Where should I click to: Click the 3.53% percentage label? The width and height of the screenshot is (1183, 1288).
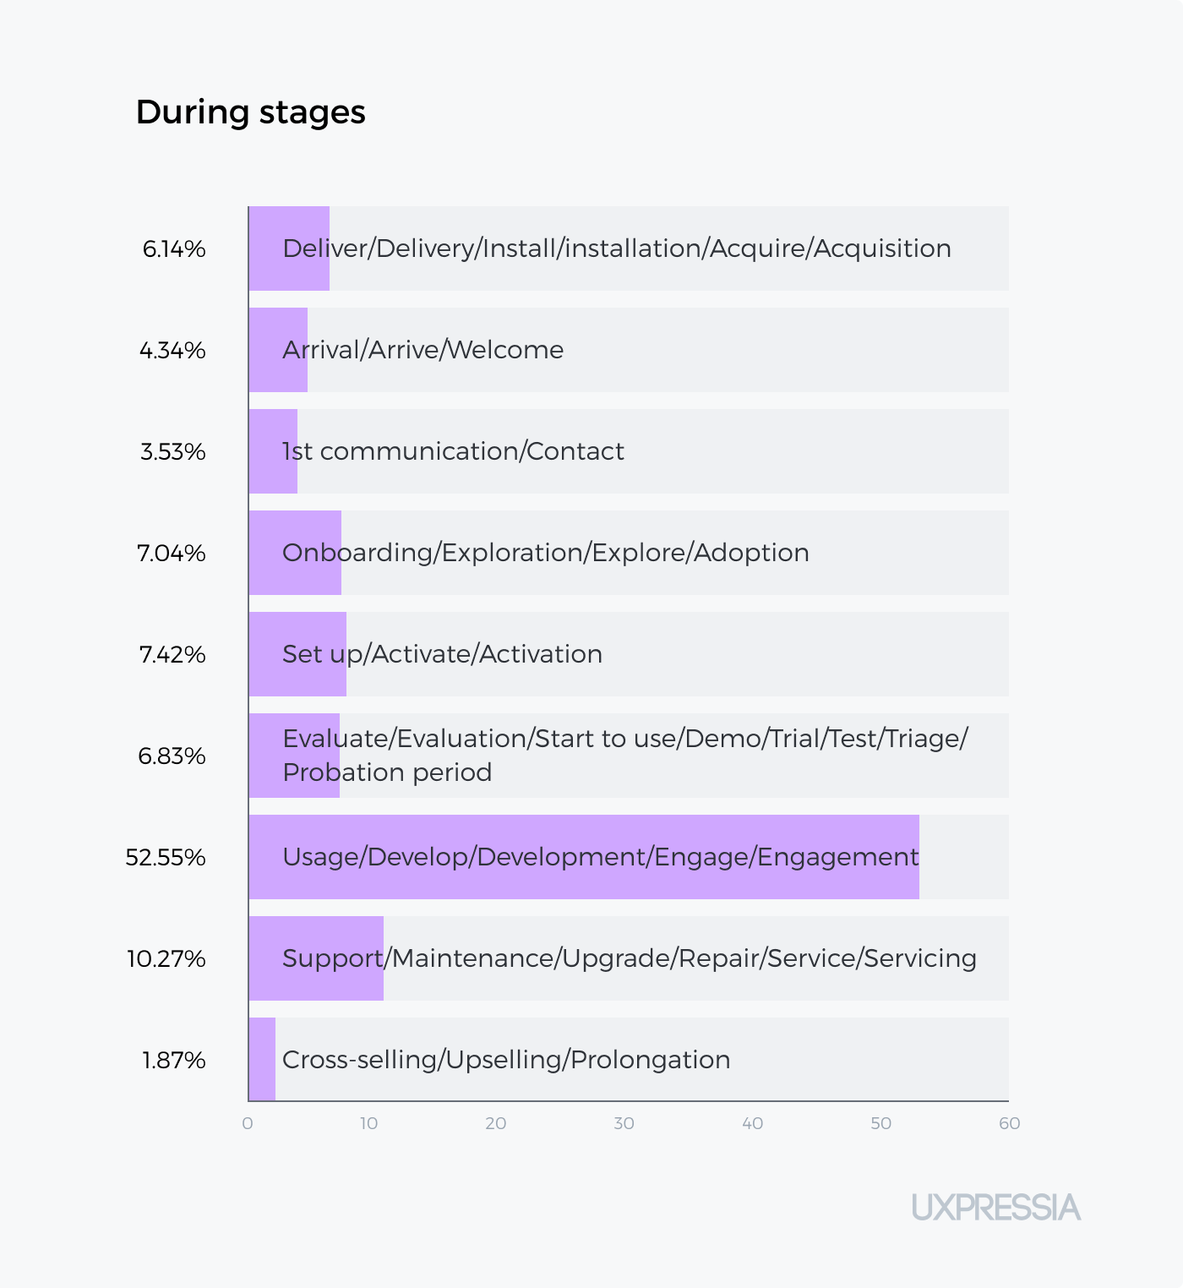pos(173,452)
